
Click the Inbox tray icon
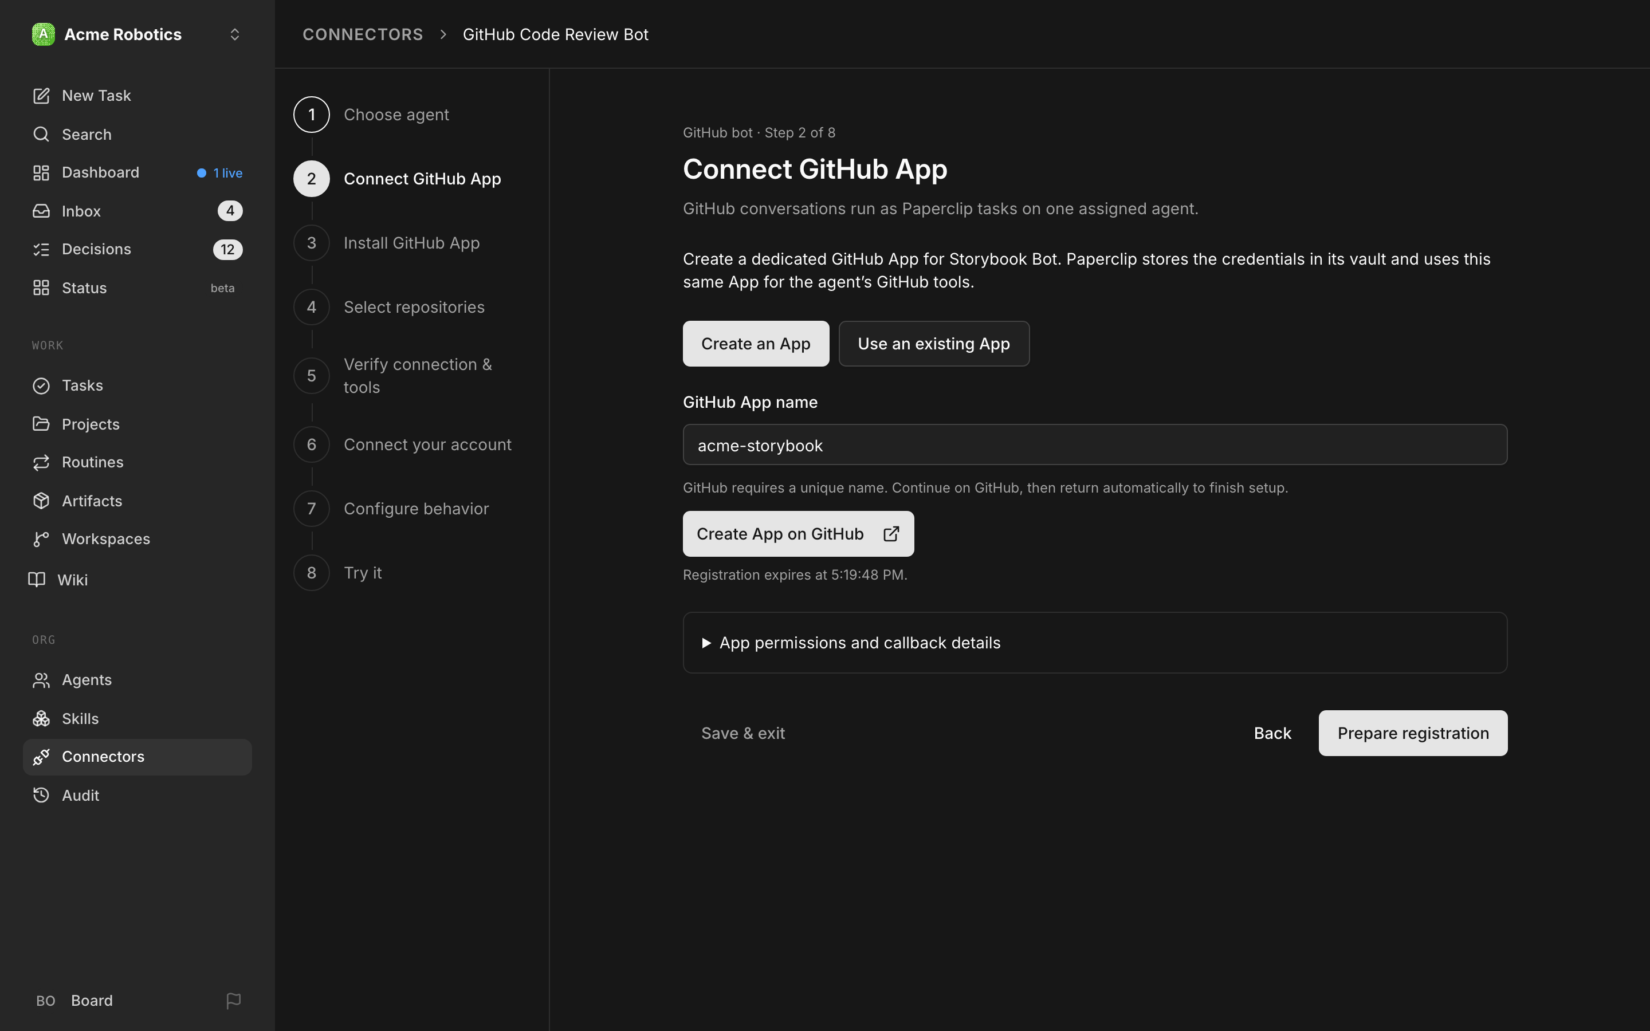coord(41,211)
